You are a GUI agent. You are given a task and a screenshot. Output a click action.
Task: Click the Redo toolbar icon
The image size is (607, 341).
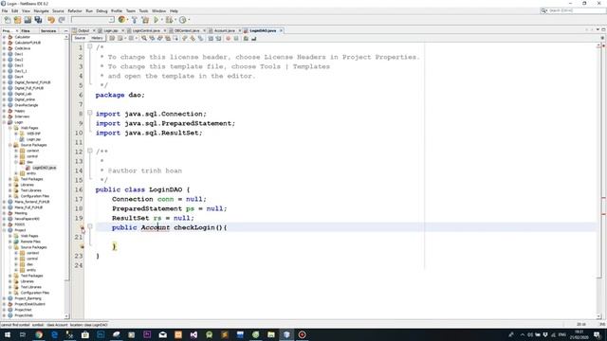point(61,20)
